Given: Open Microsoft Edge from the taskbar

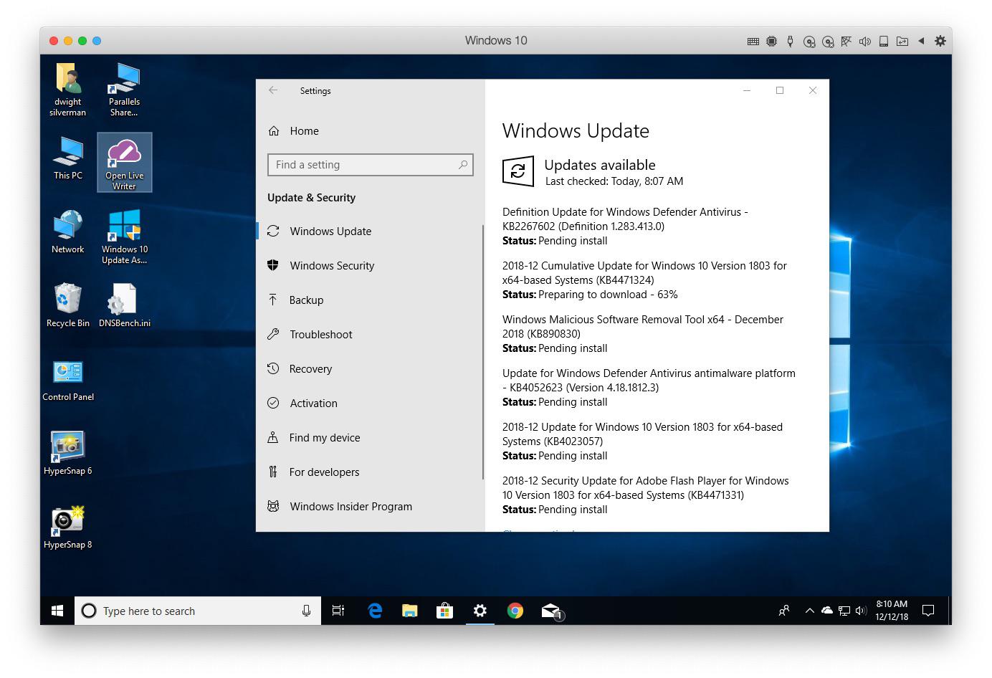Looking at the screenshot, I should (374, 611).
